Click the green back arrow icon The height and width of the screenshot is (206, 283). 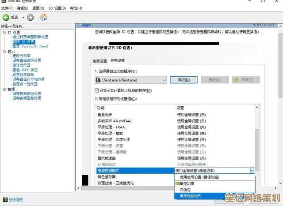[x=6, y=18]
